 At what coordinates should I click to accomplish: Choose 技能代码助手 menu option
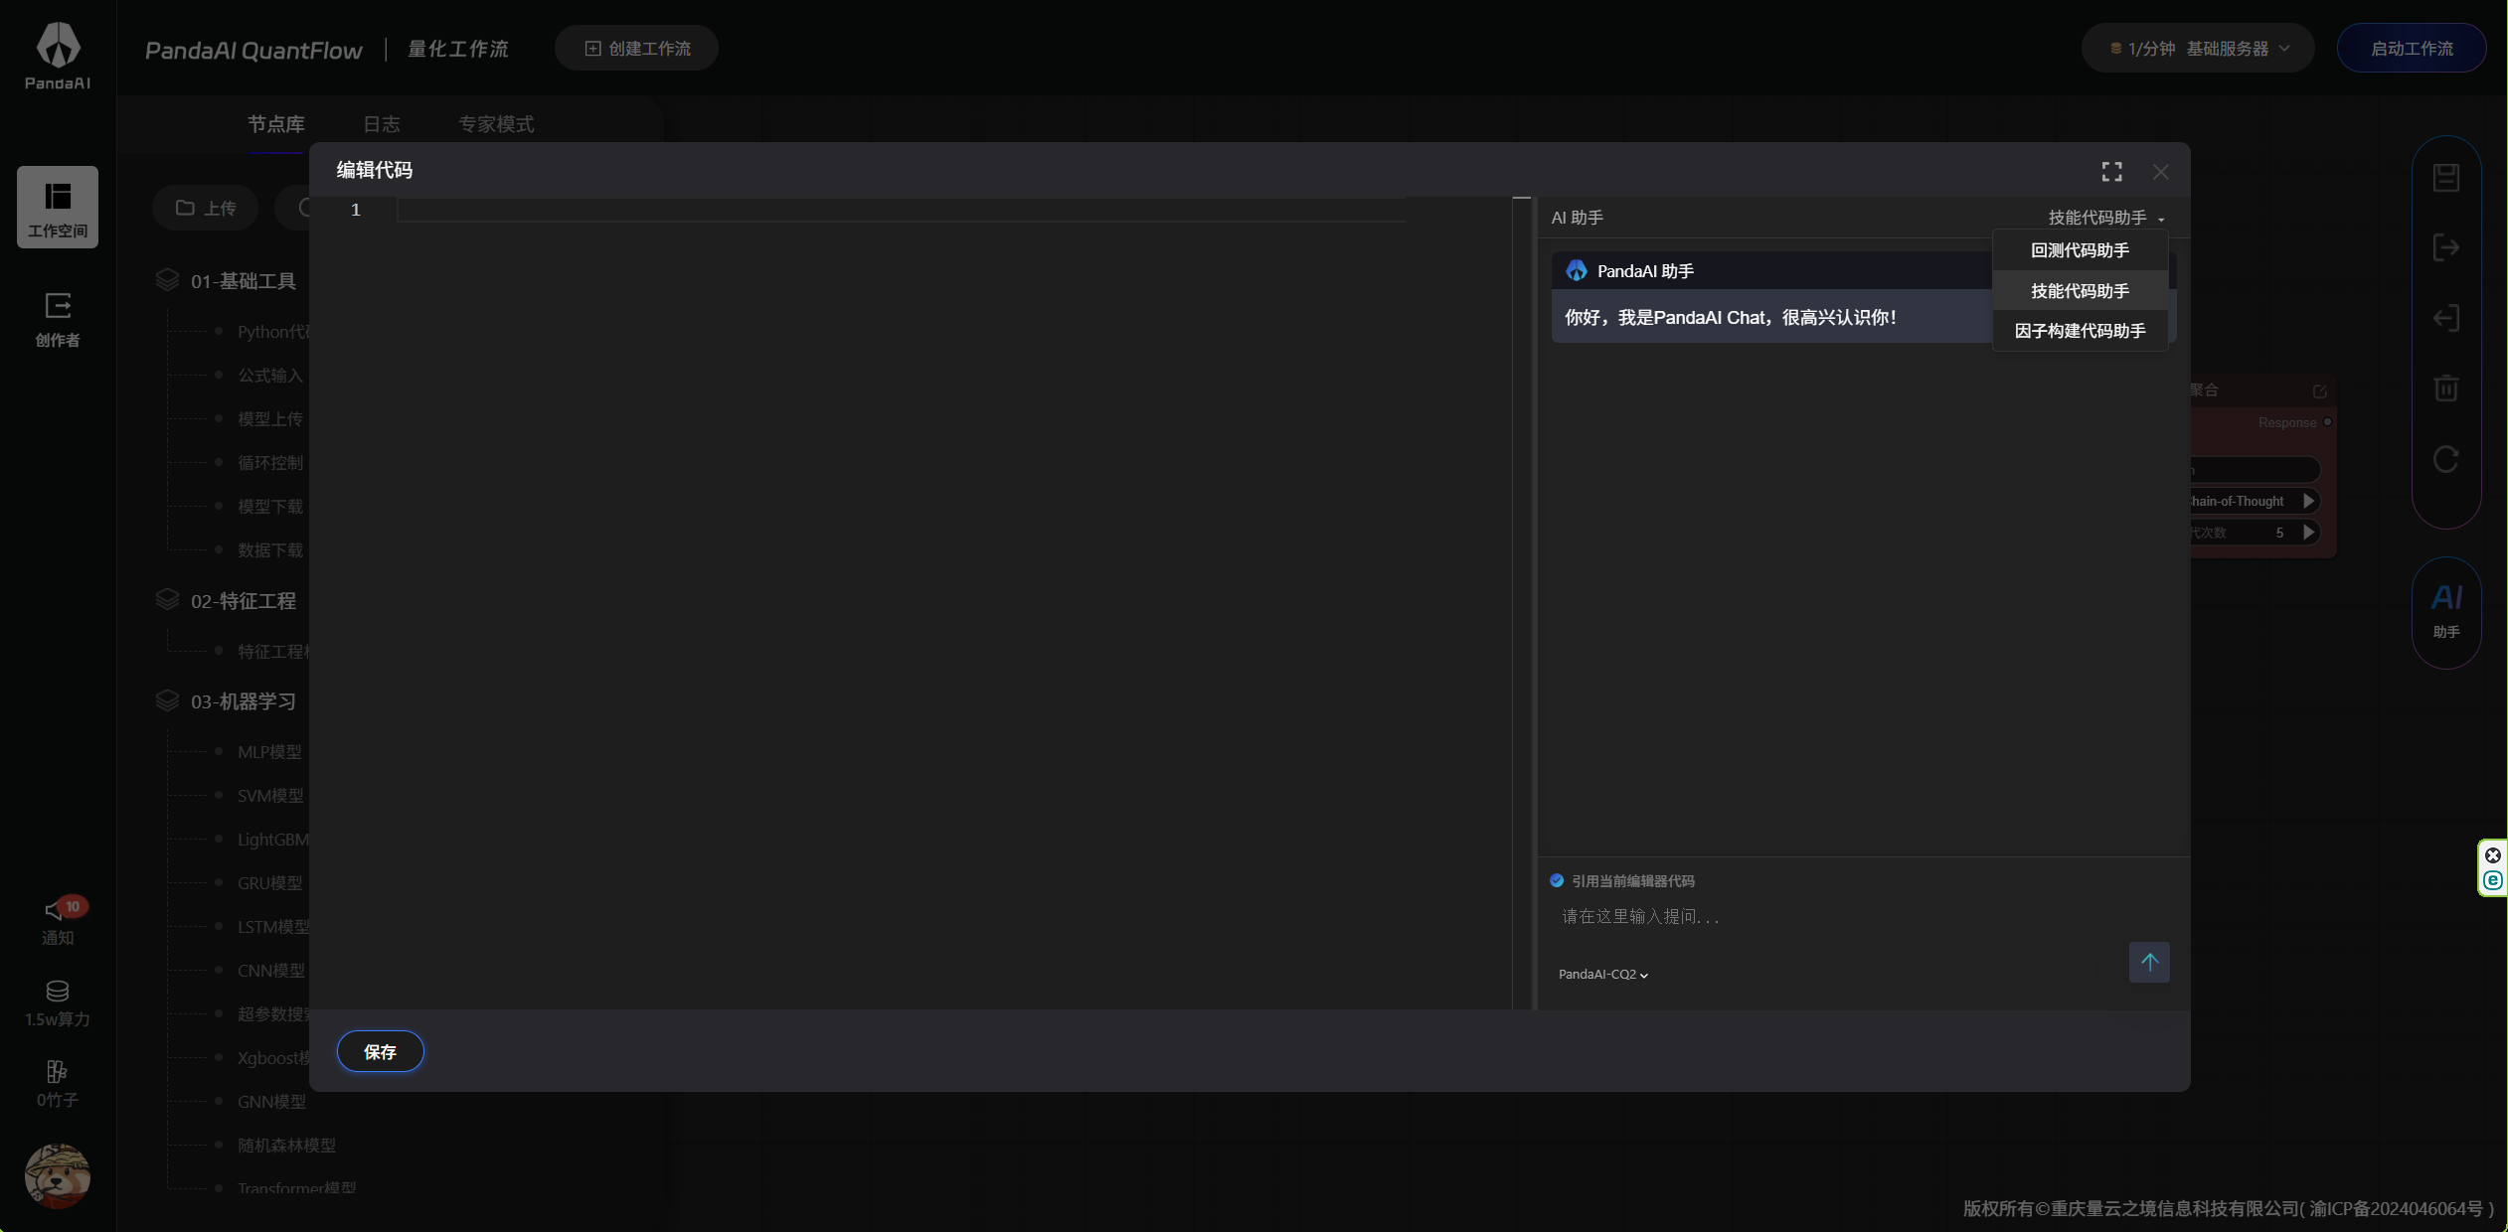[2080, 291]
